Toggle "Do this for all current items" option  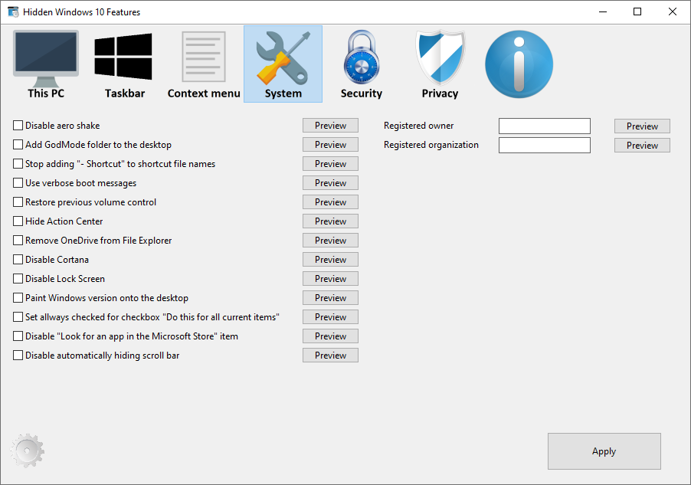click(x=146, y=317)
